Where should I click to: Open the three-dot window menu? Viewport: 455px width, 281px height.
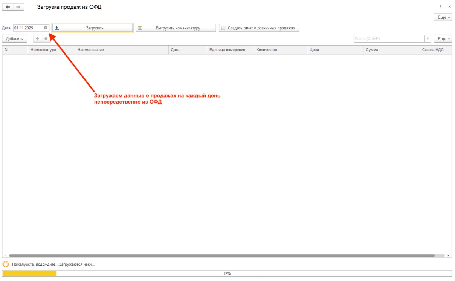[441, 7]
